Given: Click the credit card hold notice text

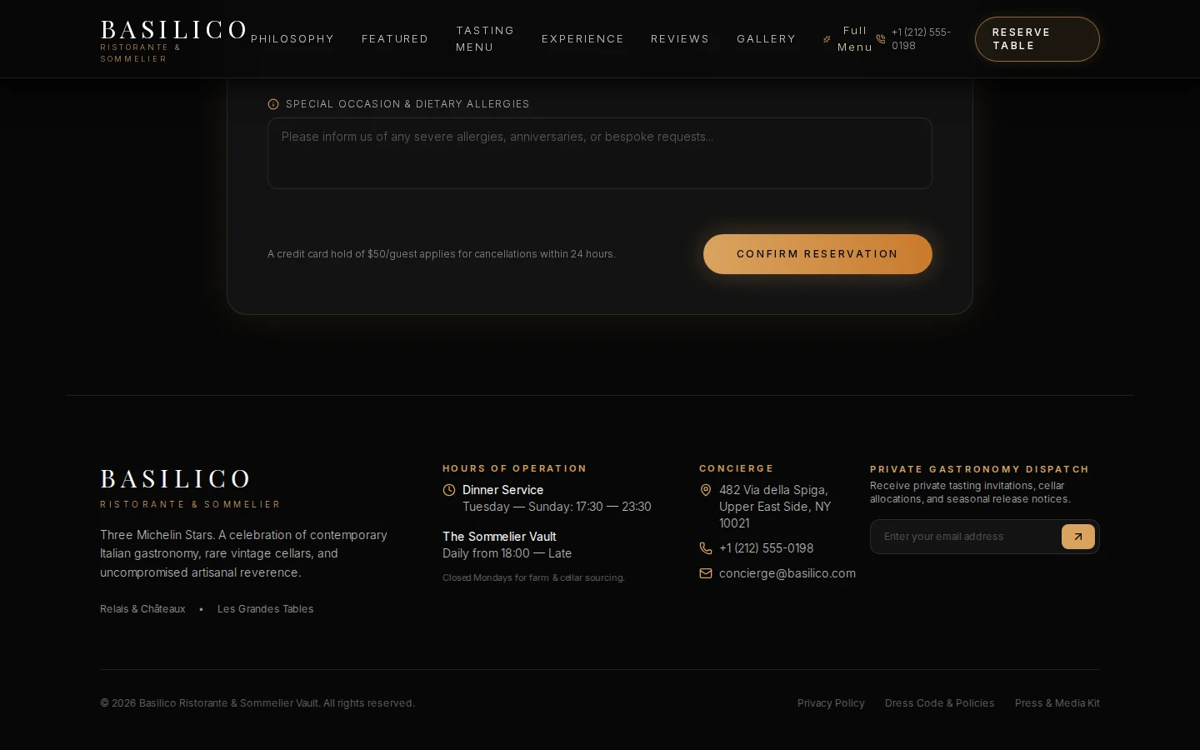Looking at the screenshot, I should (442, 254).
